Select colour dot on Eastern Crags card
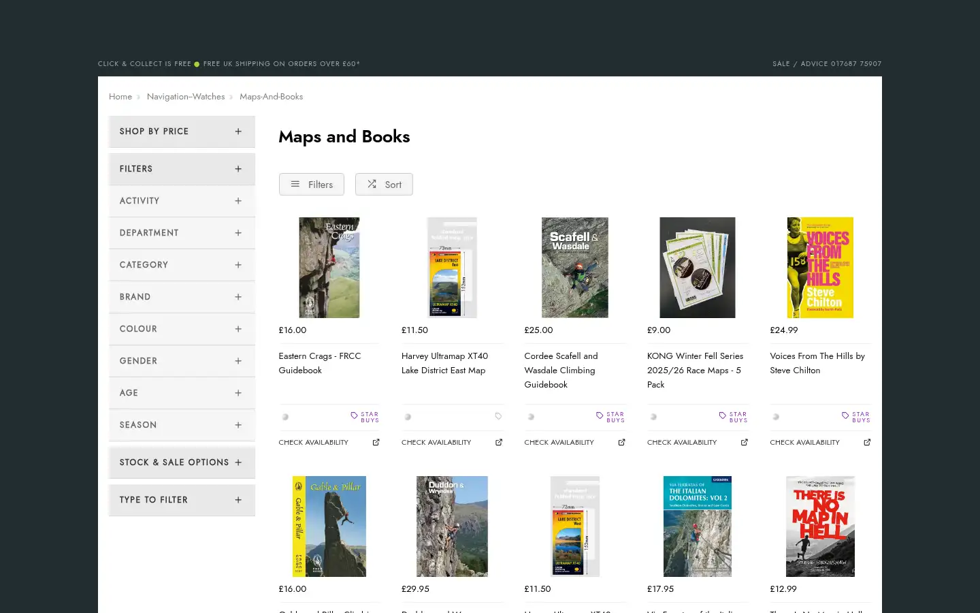The width and height of the screenshot is (980, 613). pos(285,417)
